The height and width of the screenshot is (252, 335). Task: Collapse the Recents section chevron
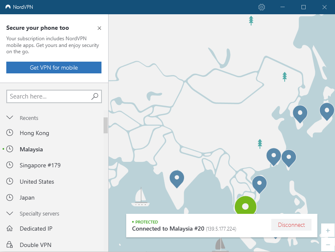click(10, 117)
